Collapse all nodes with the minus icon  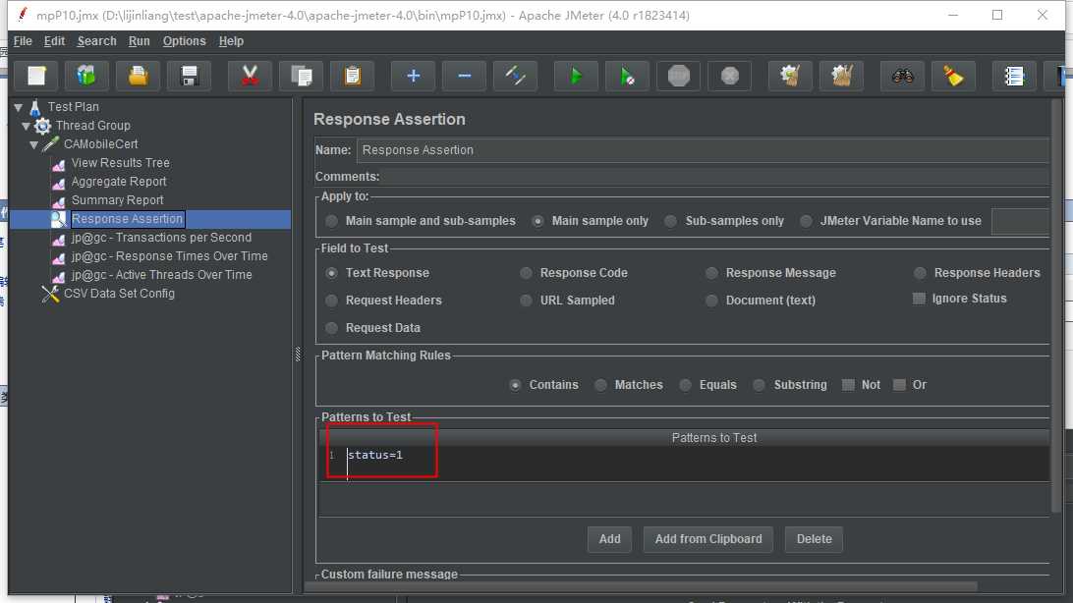[464, 76]
